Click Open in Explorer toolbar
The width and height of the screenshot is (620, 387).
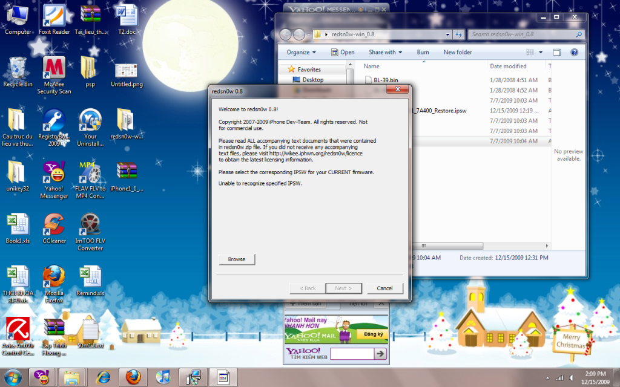(343, 52)
